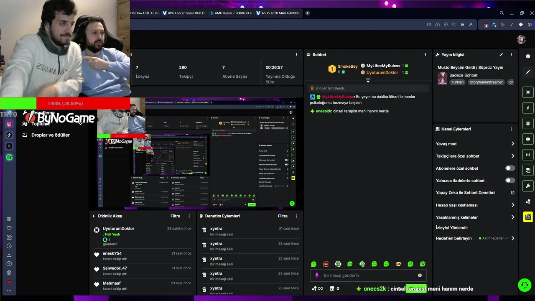This screenshot has width=535, height=301.
Task: Click UyuturumDoktor in chat leaderboard
Action: (x=382, y=73)
